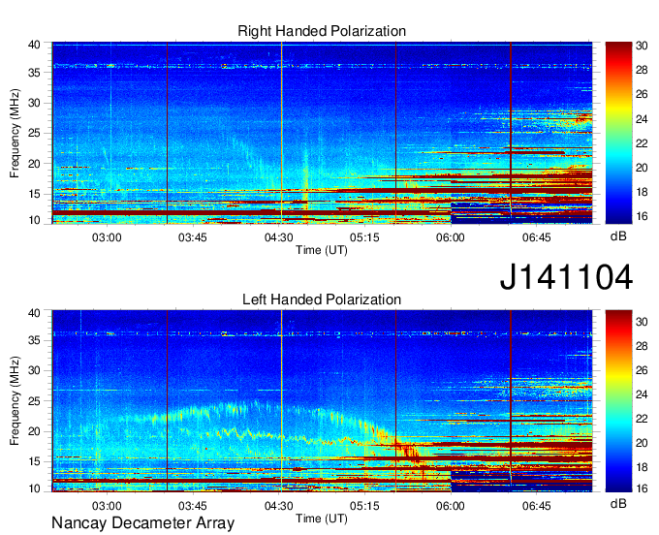
Task: Click the 24 dB value on top color bar
Action: (x=642, y=119)
